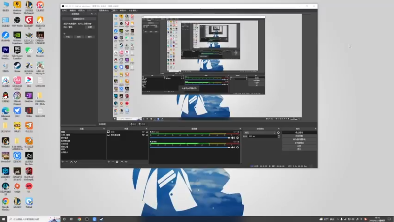The image size is (394, 222).
Task: Mute the second audio mixer track
Action: click(x=233, y=147)
